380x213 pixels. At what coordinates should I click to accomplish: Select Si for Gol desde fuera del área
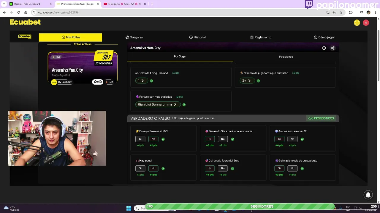tap(210, 168)
